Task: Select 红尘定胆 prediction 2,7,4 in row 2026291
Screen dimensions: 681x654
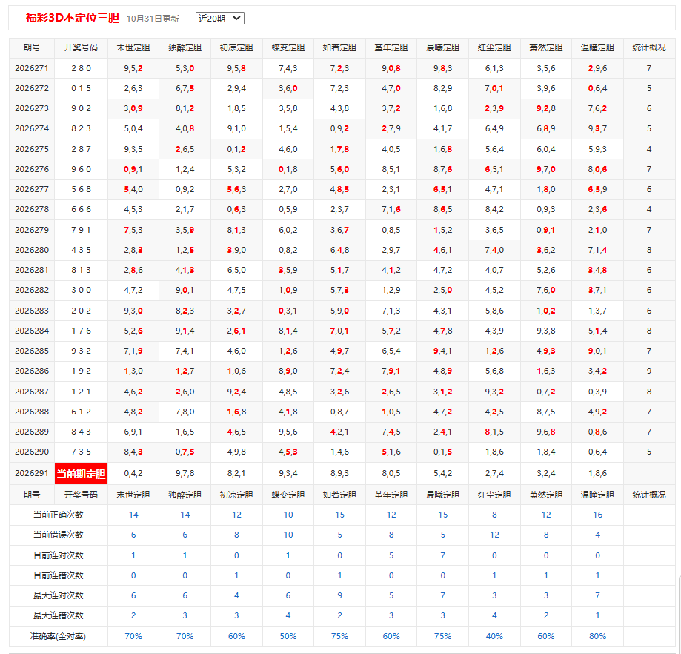Action: [x=494, y=473]
